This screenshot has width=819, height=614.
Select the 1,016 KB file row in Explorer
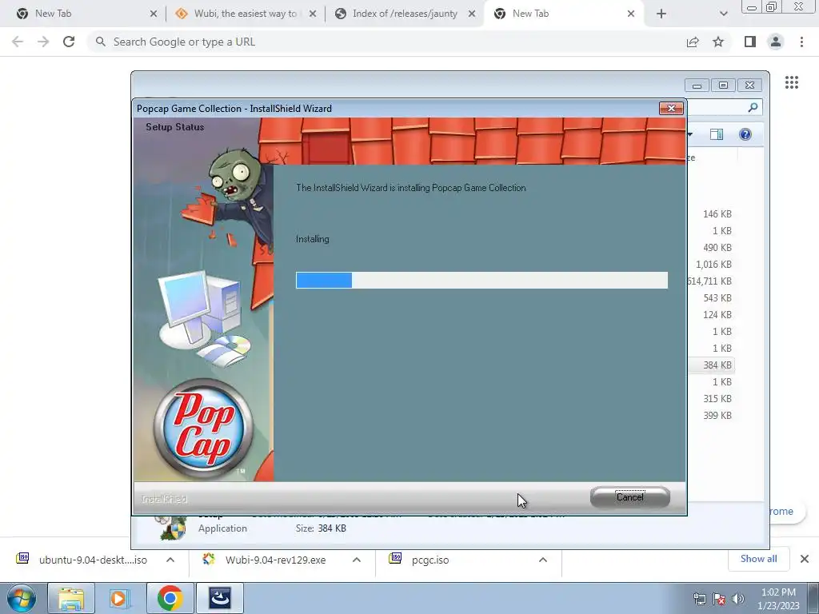tap(711, 264)
